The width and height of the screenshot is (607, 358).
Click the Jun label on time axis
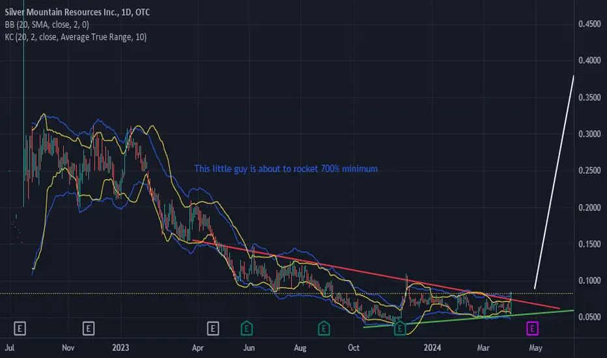(249, 348)
